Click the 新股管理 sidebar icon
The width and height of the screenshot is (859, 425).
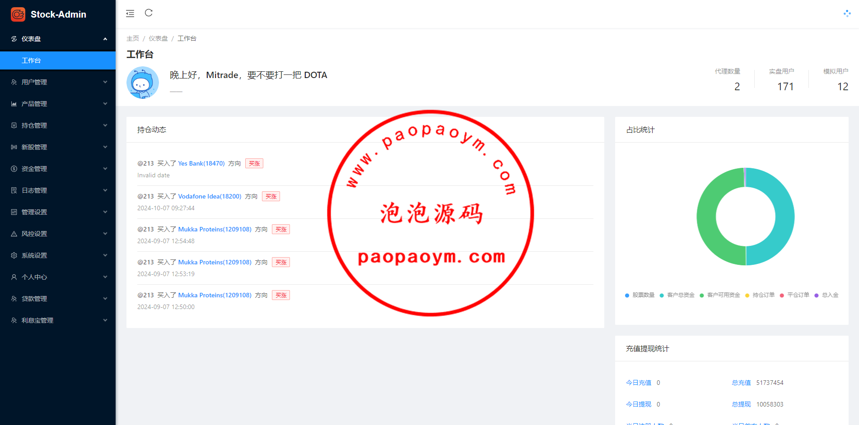pyautogui.click(x=14, y=147)
